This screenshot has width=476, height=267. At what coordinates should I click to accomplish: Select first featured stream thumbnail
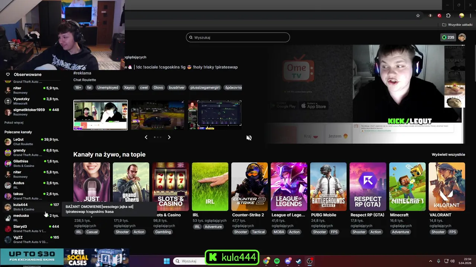pos(100,115)
